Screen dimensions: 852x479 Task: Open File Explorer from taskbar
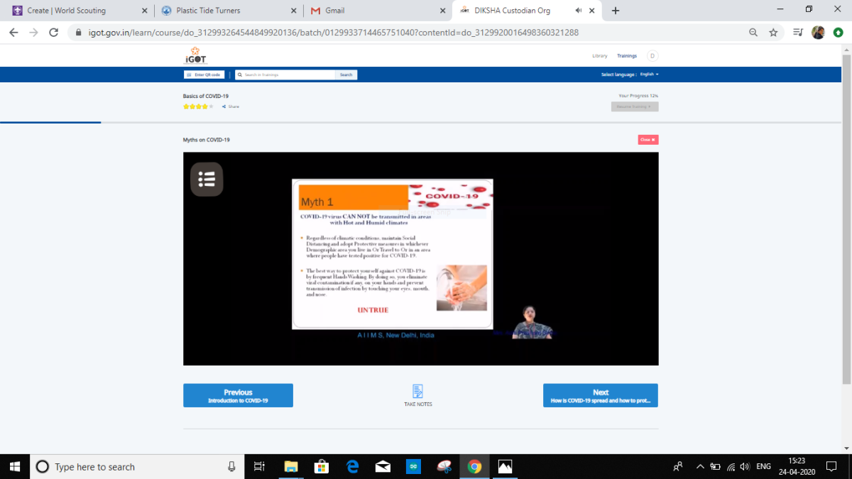(290, 466)
